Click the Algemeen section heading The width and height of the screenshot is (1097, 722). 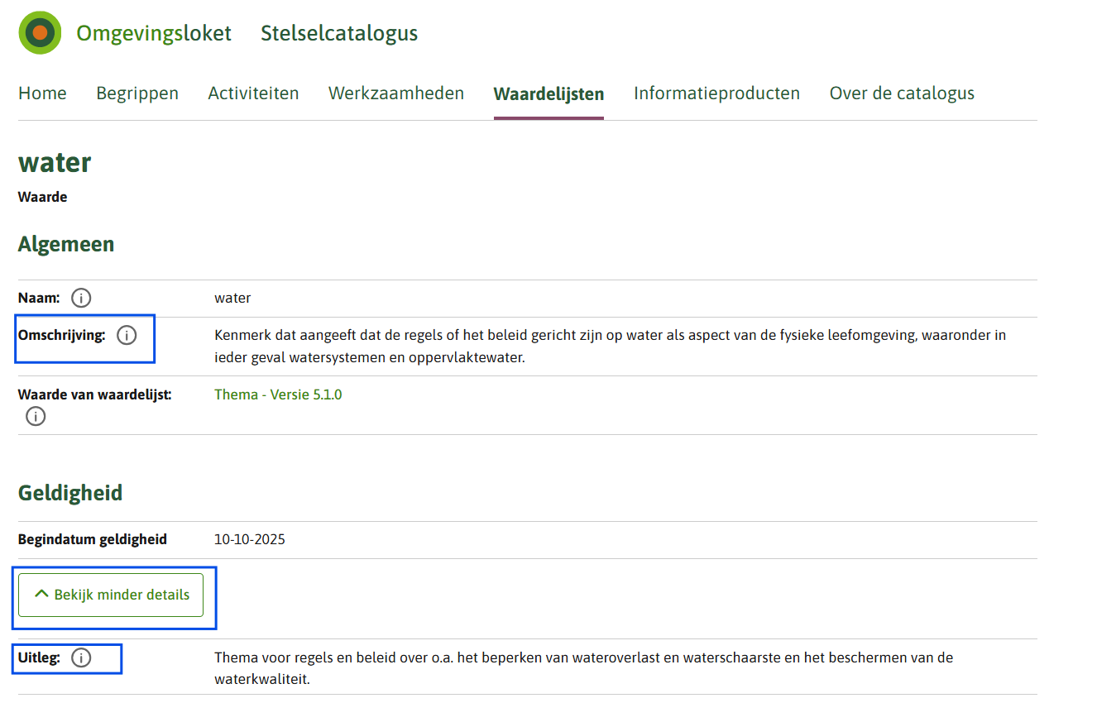(x=66, y=244)
